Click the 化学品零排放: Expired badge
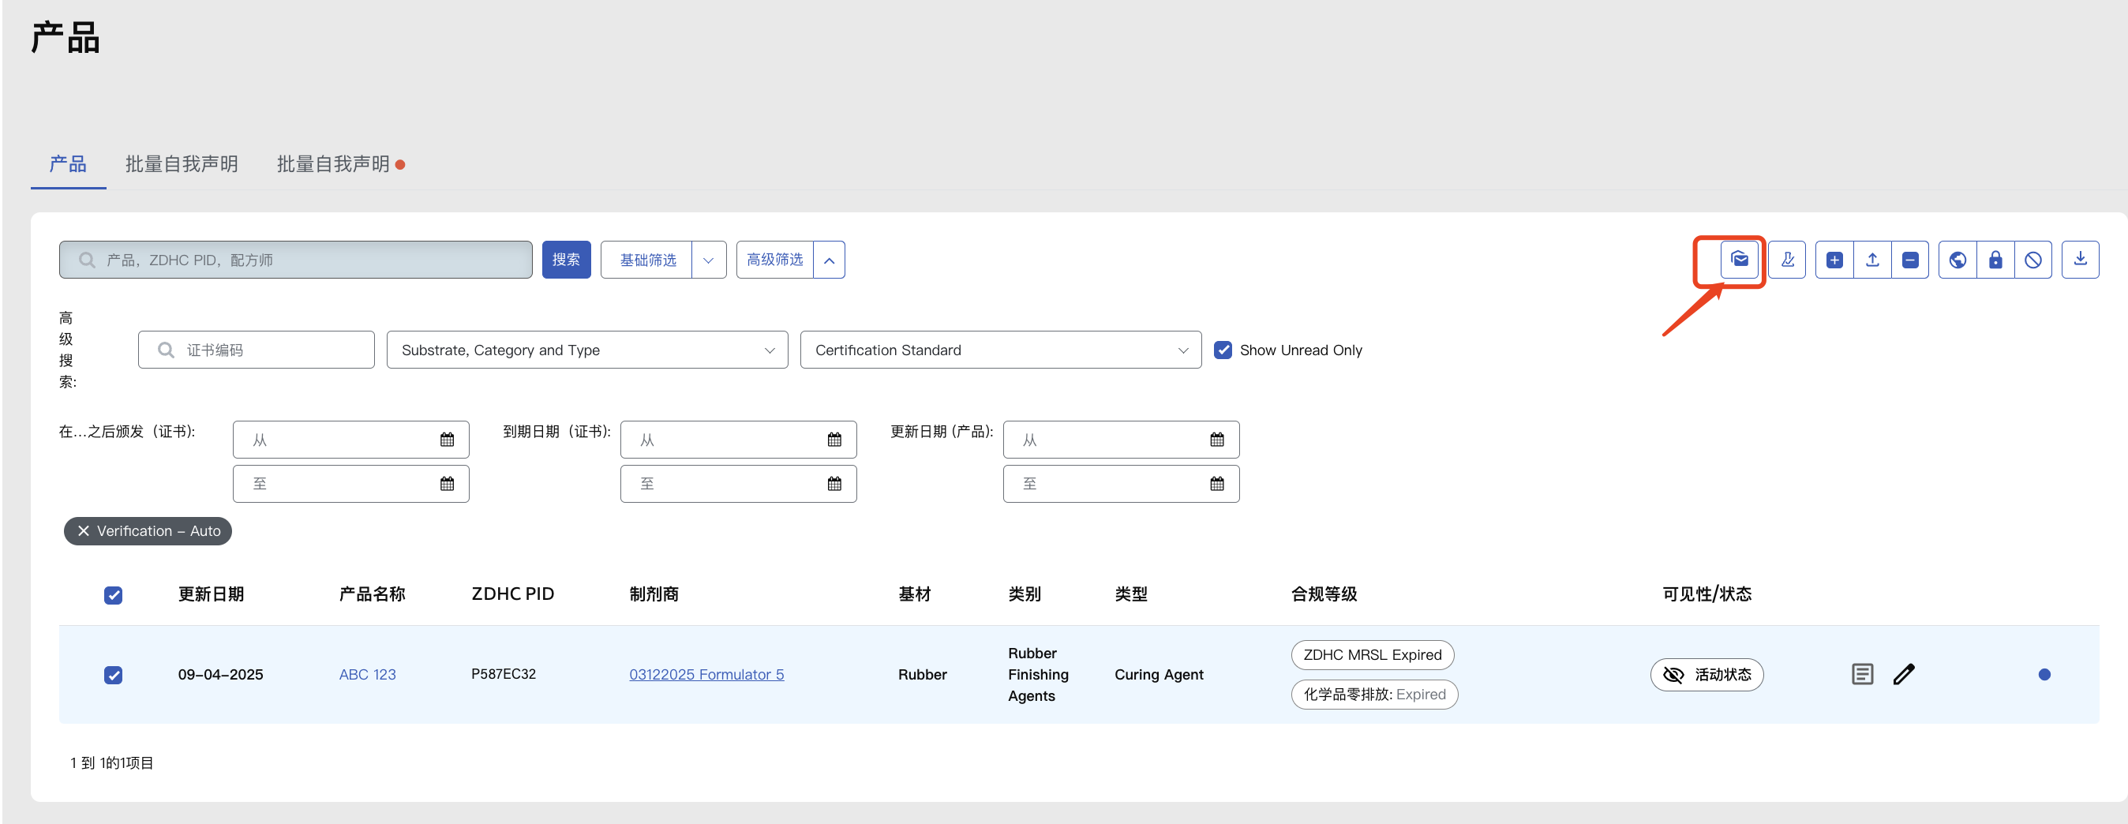2128x824 pixels. (1373, 695)
